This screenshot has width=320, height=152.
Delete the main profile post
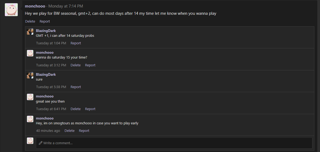tap(30, 21)
